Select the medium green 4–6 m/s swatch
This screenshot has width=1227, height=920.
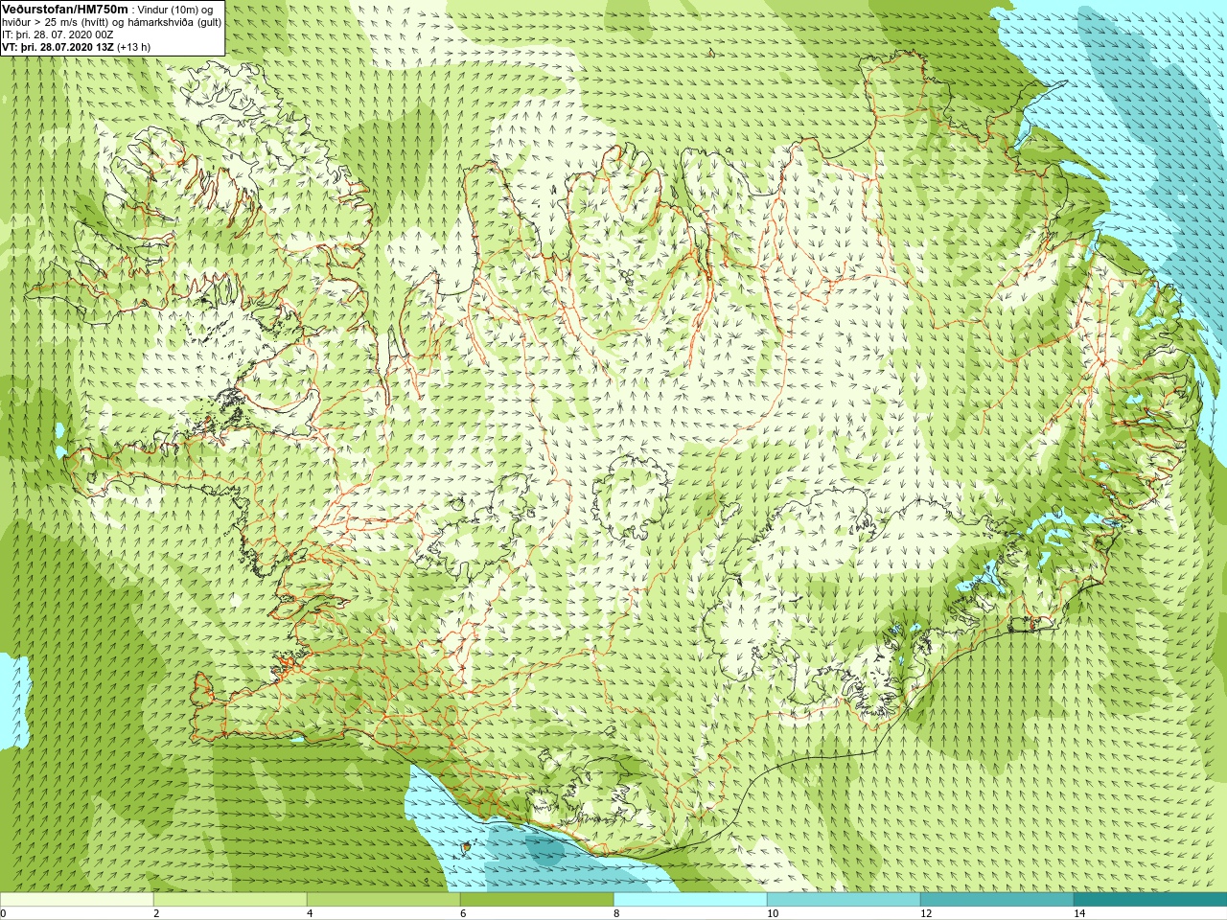coord(383,900)
